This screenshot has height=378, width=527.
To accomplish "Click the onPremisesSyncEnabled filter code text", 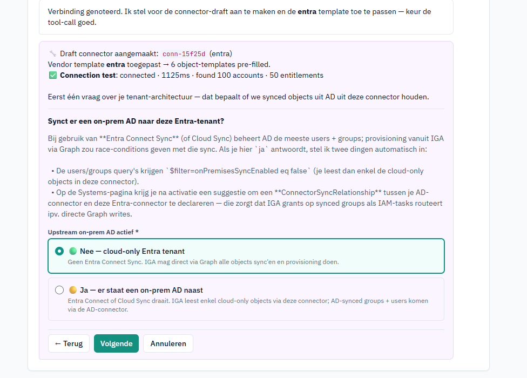I will coord(238,171).
